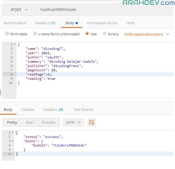The height and width of the screenshot is (169, 175).
Task: Collapse the request JSON root at line 1
Action: pos(15,44)
